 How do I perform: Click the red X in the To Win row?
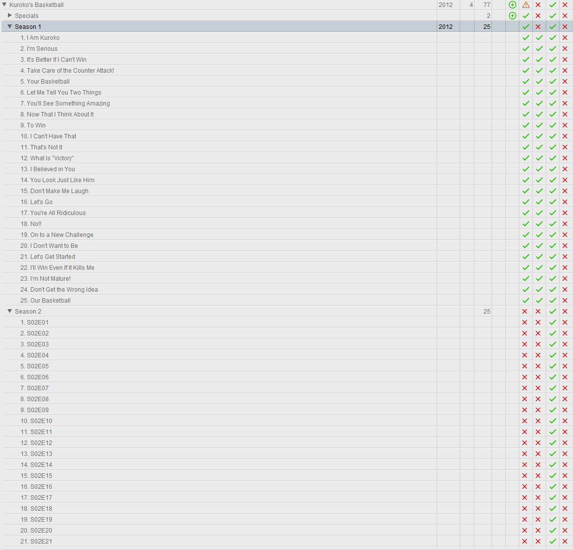(x=565, y=125)
